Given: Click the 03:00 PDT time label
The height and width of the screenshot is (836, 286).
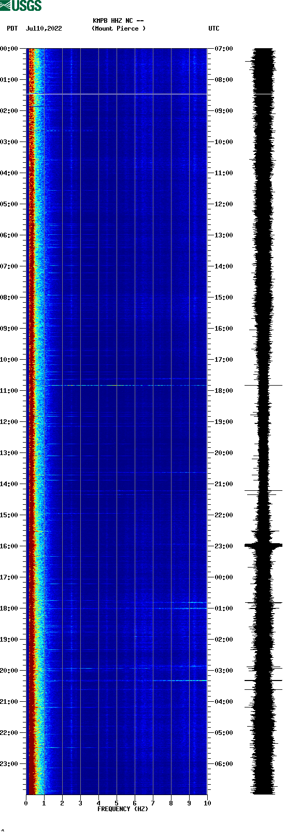Looking at the screenshot, I should [x=9, y=142].
